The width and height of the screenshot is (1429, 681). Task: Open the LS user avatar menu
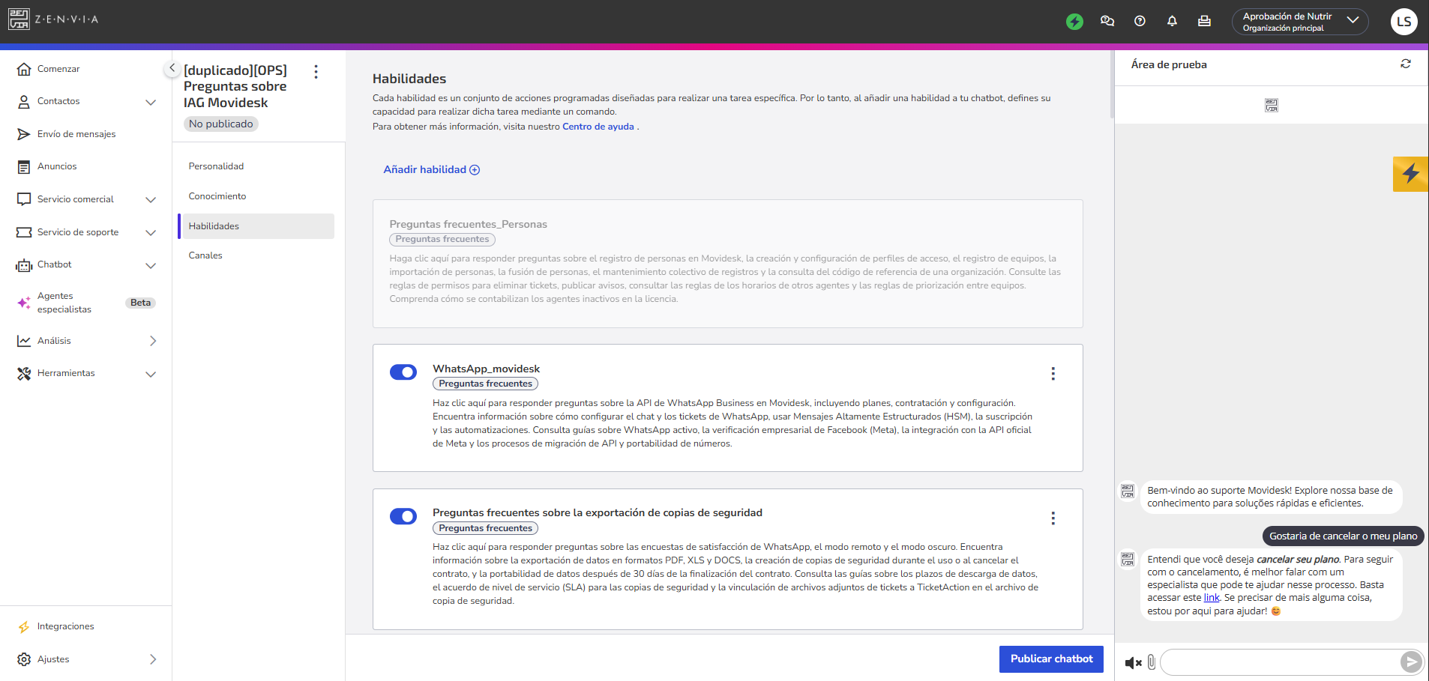click(1404, 22)
